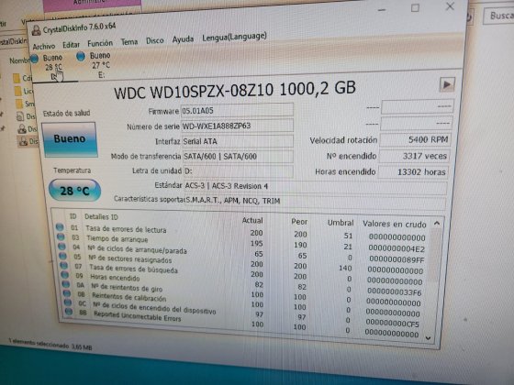514x385 pixels.
Task: Click raw value 00000000CF5
Action: click(392, 324)
